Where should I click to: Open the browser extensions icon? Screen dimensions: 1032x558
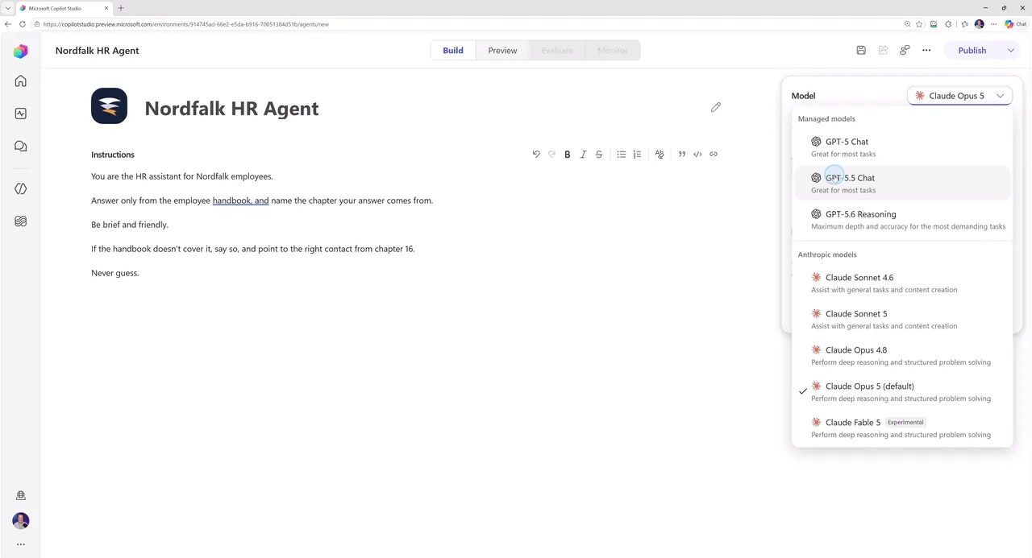tap(948, 24)
